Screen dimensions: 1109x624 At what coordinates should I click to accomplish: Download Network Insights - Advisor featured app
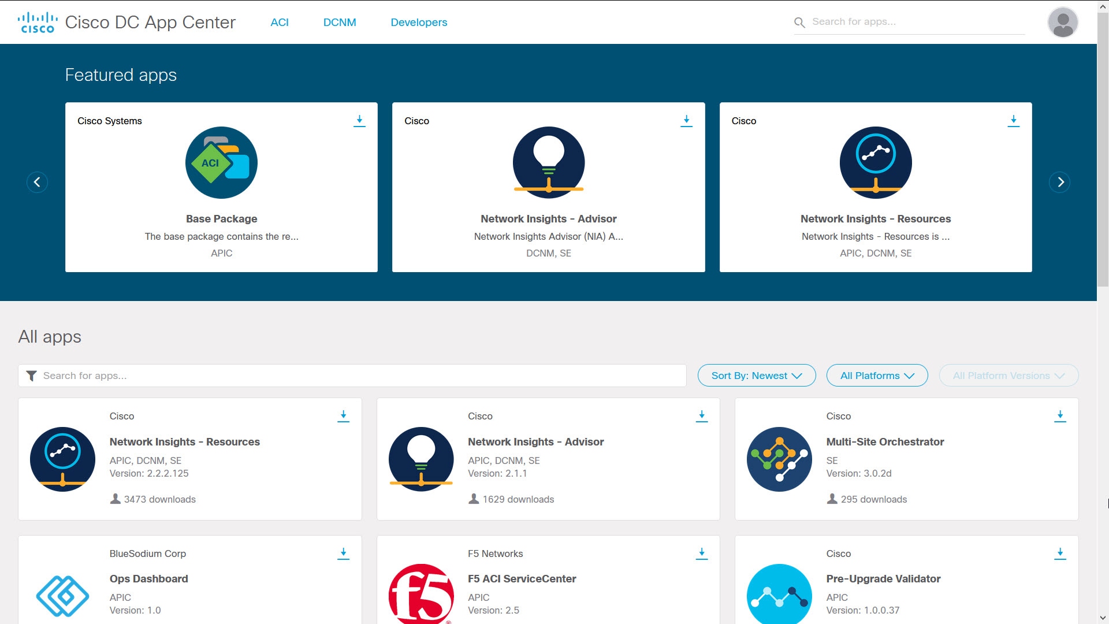[687, 121]
